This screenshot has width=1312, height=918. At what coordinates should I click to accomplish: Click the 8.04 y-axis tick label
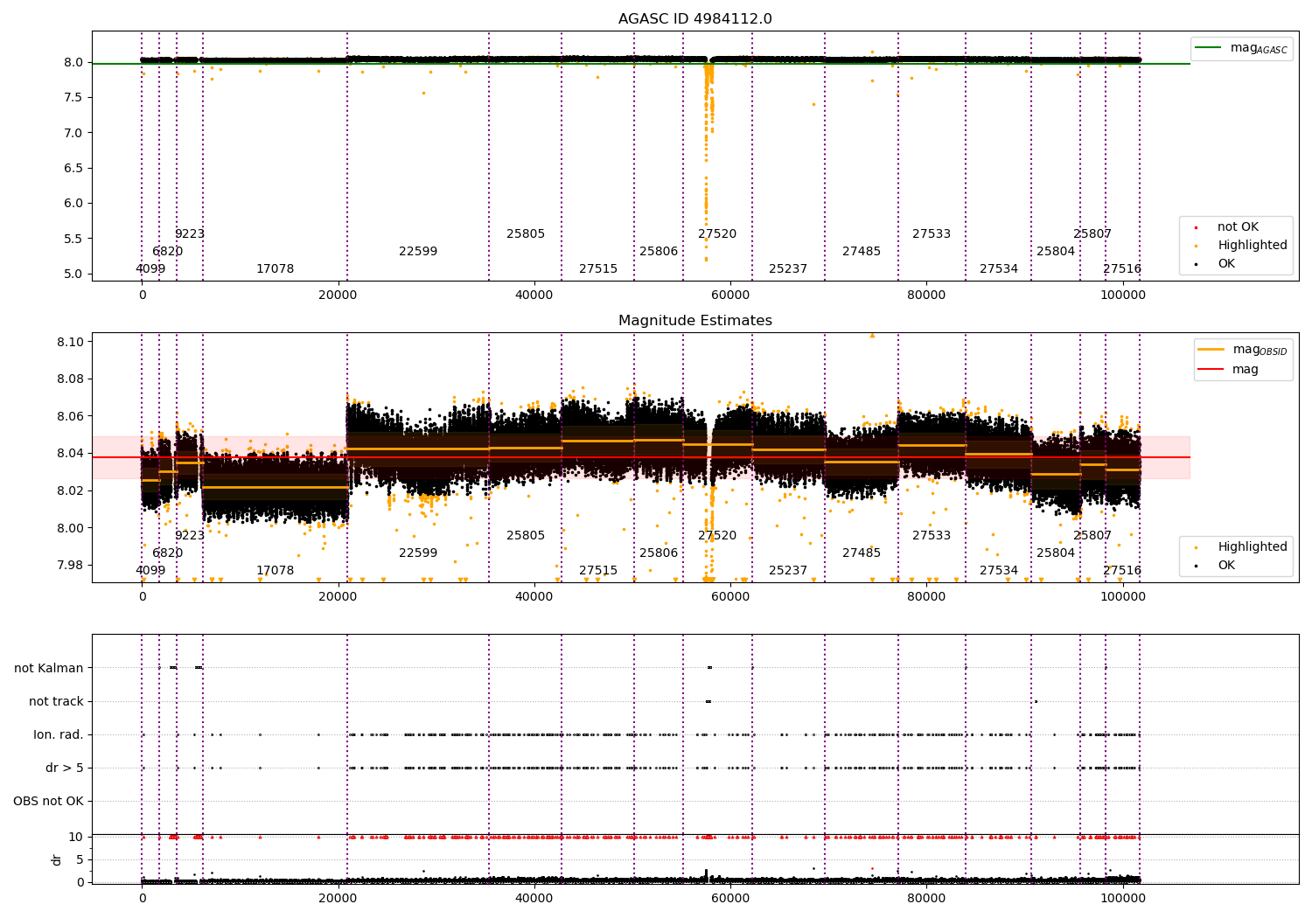pyautogui.click(x=70, y=454)
